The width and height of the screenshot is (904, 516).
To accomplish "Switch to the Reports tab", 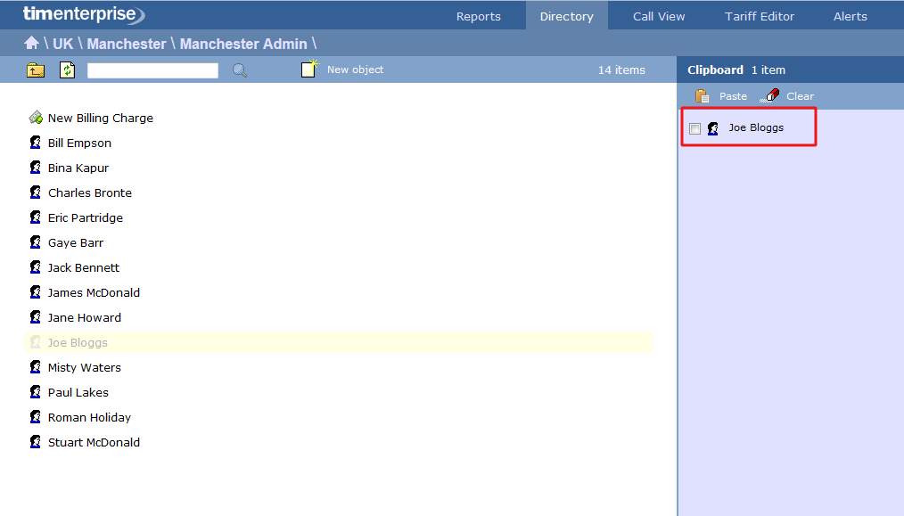I will coord(478,16).
